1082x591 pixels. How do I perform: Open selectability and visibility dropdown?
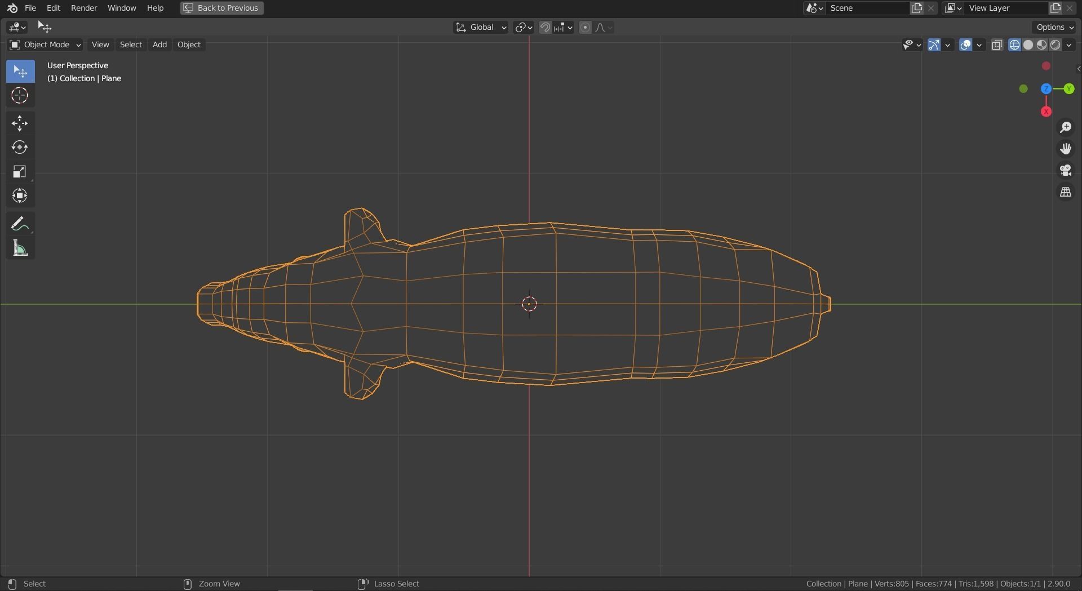click(912, 45)
